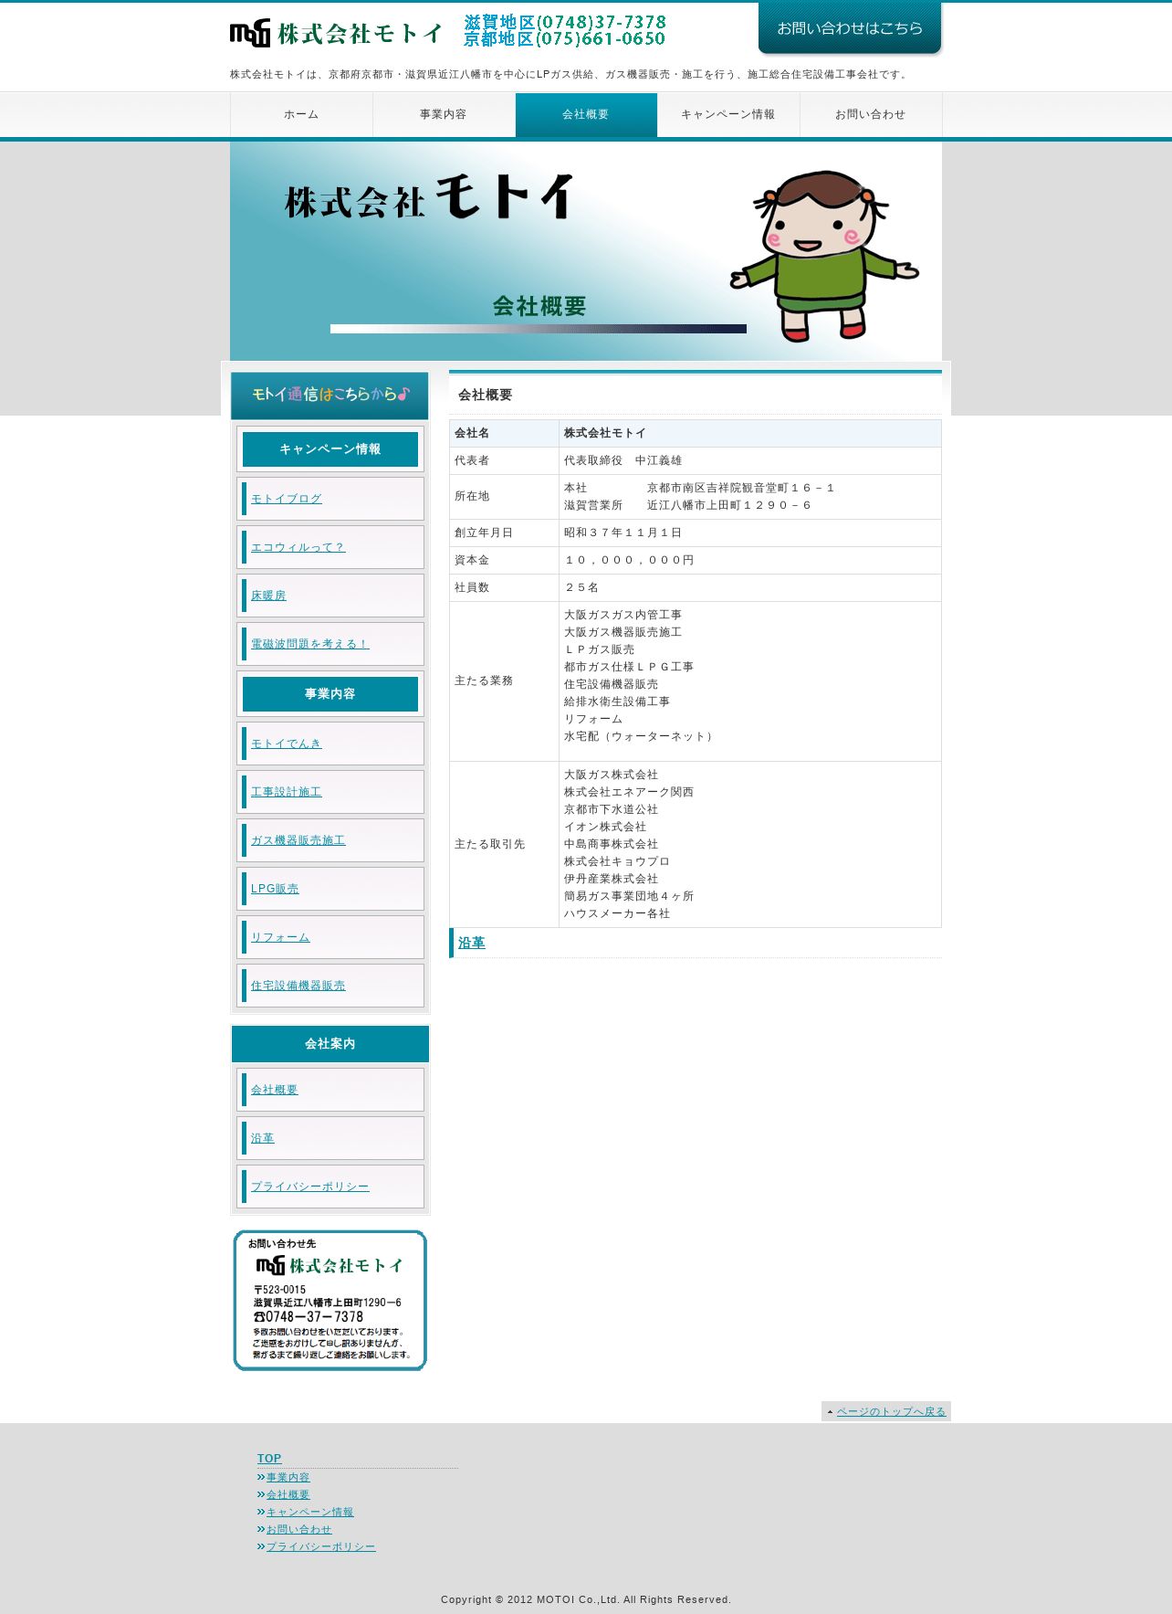Open the footer プライバシーポリシー link
This screenshot has width=1172, height=1614.
320,1546
